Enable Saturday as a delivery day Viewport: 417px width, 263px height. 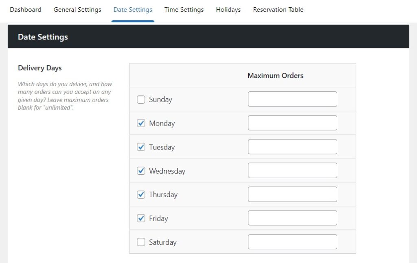(x=141, y=242)
